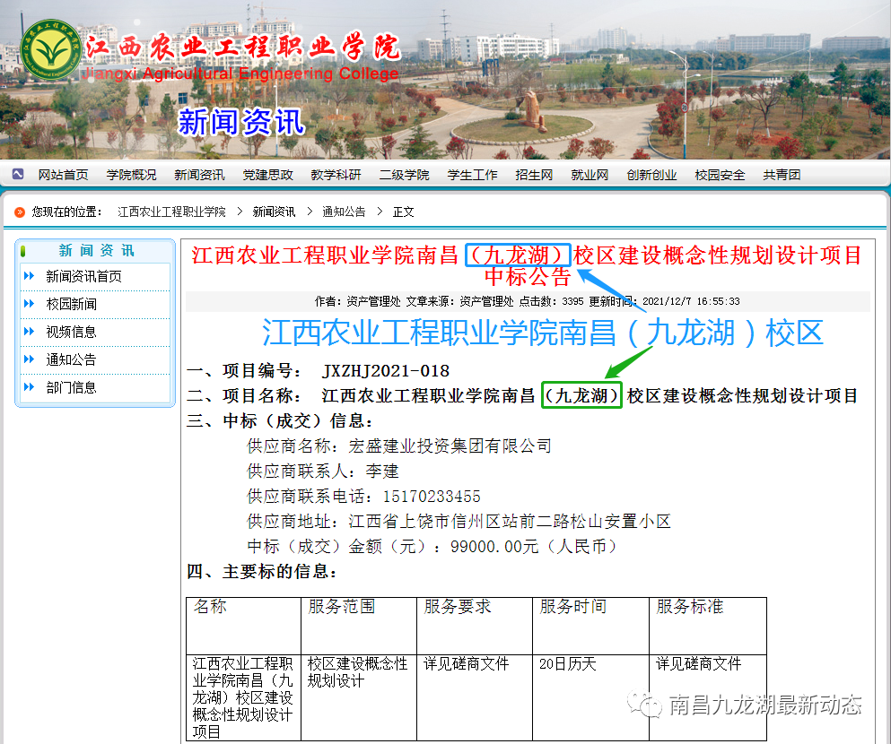
Task: Click the 四、主要标的信息 section heading
Action: (x=262, y=572)
